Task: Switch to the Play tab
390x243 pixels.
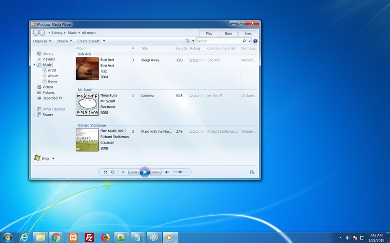Action: point(209,34)
